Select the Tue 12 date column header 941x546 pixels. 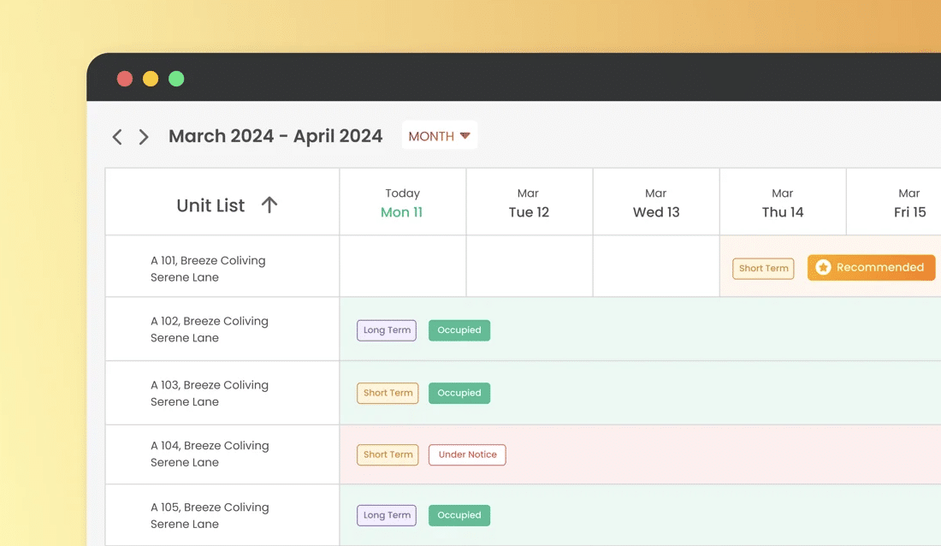point(529,203)
